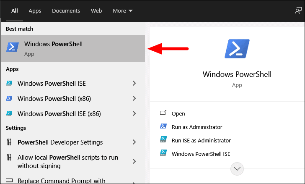Click the Open action's window icon

click(x=163, y=113)
